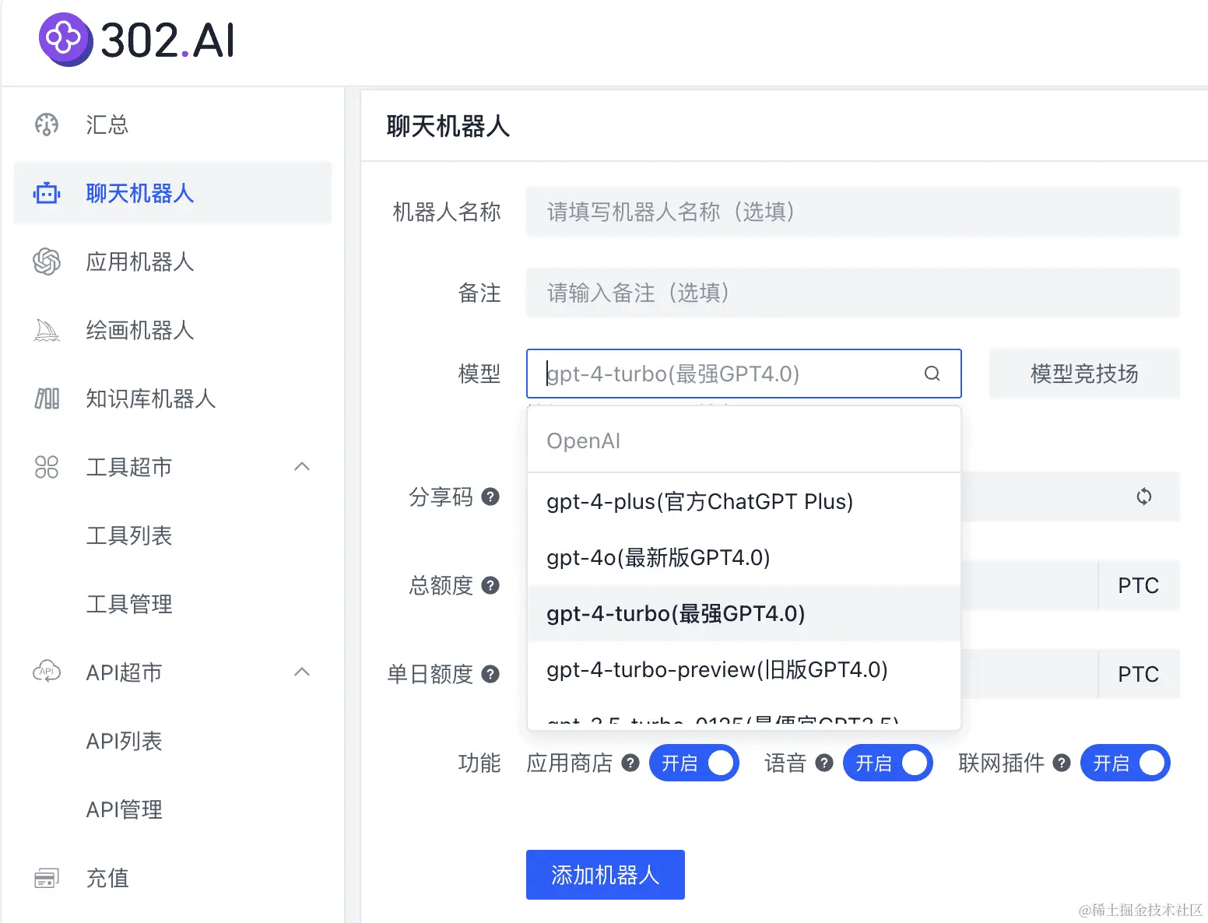Click the 应用机器人 OpenAI icon
The height and width of the screenshot is (923, 1208).
click(x=47, y=261)
